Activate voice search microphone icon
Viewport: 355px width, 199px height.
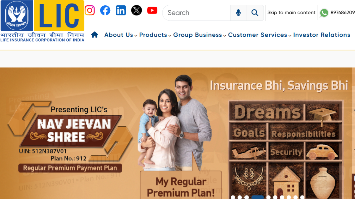click(238, 13)
